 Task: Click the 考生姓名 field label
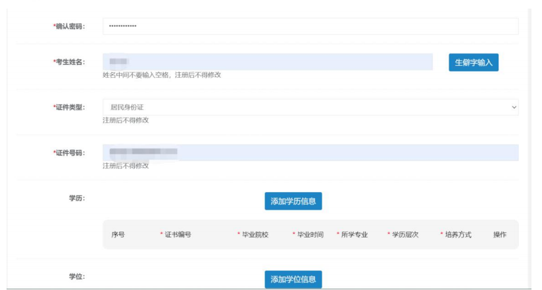click(69, 62)
